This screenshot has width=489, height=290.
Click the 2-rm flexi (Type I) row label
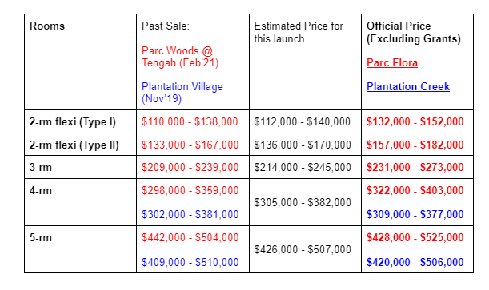(x=73, y=122)
